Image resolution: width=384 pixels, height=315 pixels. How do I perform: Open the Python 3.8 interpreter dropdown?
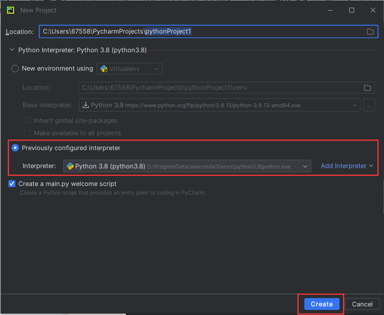click(187, 166)
